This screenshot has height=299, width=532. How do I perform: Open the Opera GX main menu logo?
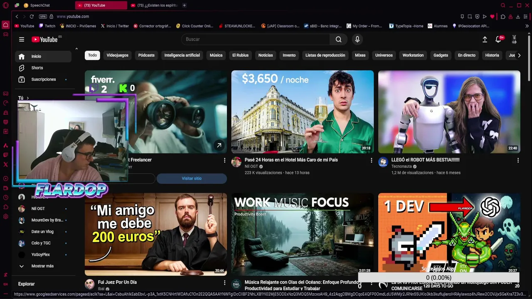pyautogui.click(x=5, y=5)
